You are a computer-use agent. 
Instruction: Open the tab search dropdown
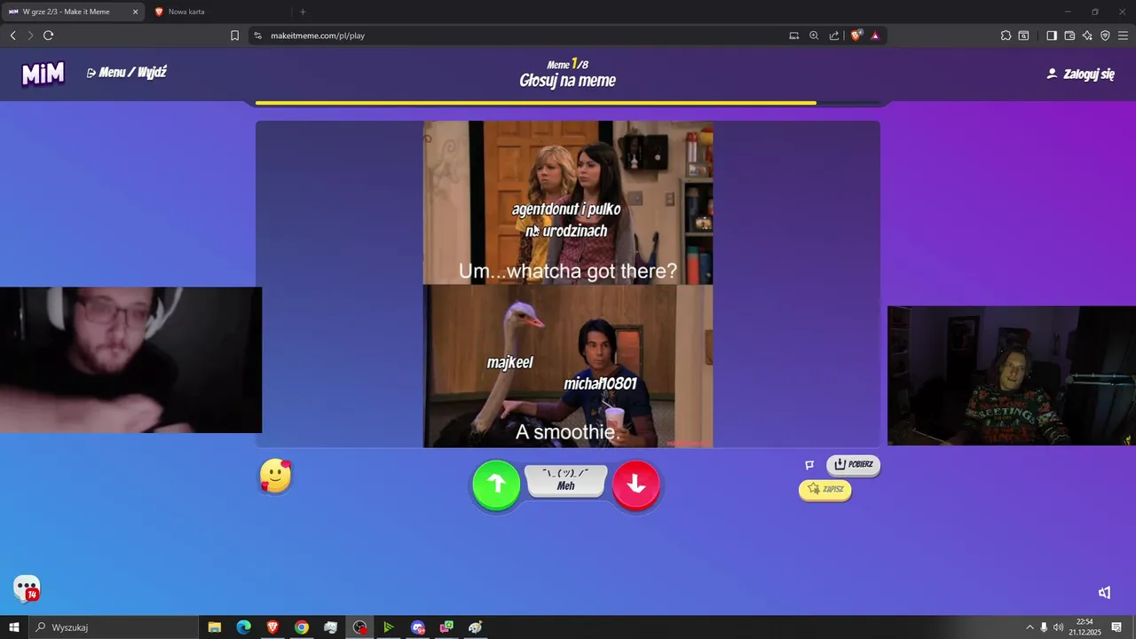1023,35
